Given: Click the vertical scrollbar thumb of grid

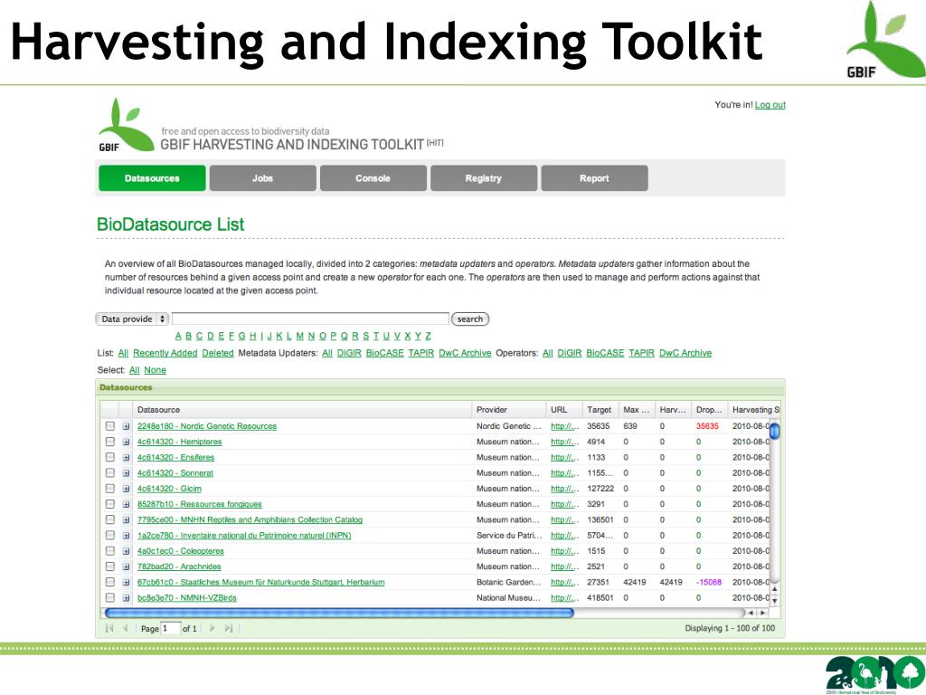Looking at the screenshot, I should 774,430.
